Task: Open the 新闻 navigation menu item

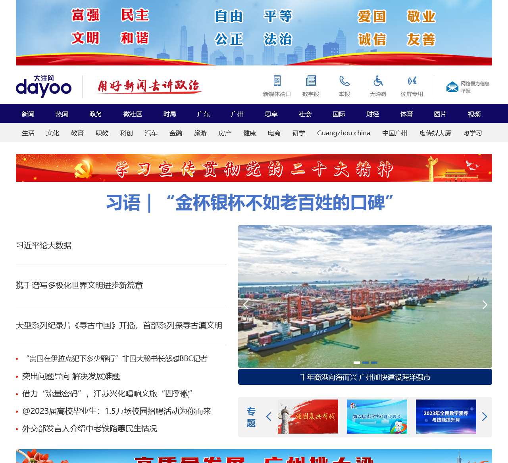Action: (28, 114)
